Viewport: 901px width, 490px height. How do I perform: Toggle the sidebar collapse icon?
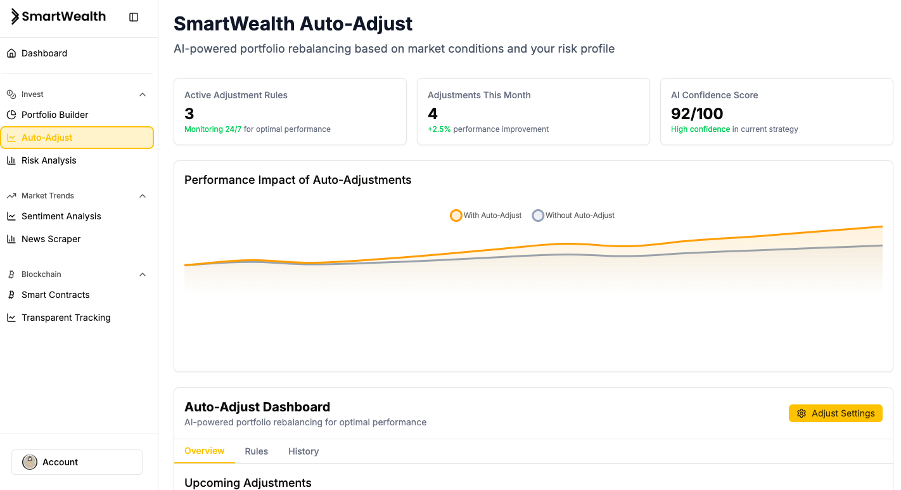(x=134, y=17)
